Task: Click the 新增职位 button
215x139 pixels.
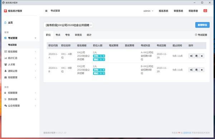Action: click(202, 25)
